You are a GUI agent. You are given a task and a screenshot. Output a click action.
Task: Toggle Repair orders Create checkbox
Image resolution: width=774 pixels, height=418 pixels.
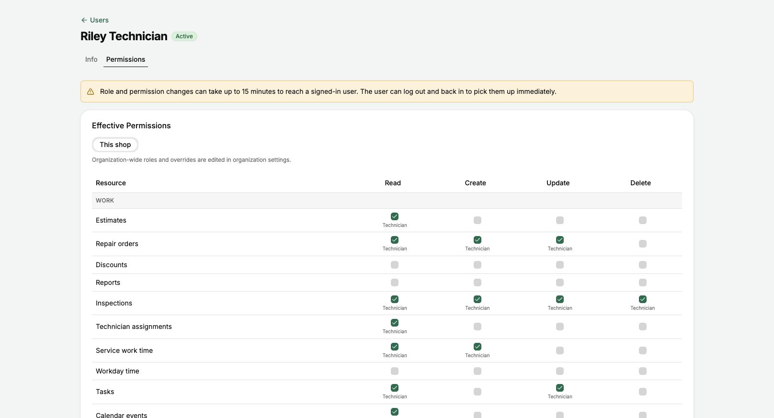click(478, 240)
